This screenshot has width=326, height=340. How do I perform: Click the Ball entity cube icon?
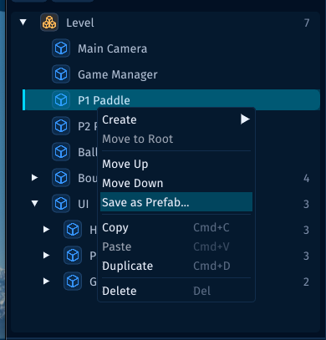pos(61,152)
